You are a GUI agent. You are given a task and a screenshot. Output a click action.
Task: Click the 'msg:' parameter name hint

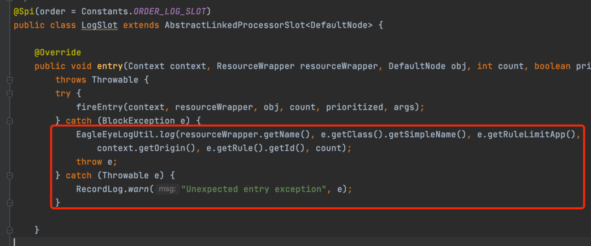pos(166,189)
